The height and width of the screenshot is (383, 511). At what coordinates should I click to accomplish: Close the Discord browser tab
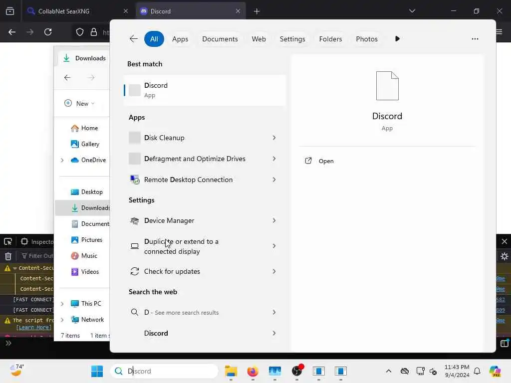(x=238, y=11)
